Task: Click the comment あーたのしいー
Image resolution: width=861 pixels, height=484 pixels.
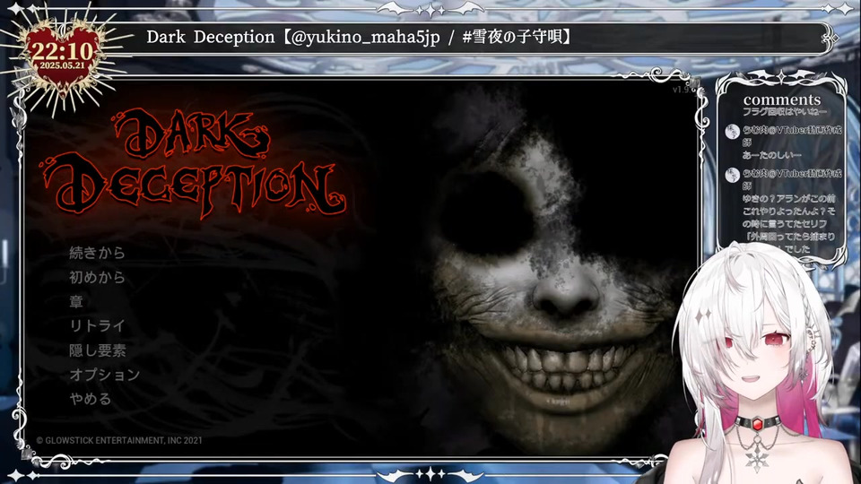Action: [771, 155]
